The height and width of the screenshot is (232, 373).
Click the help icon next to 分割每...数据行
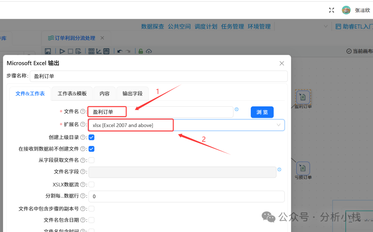click(83, 196)
